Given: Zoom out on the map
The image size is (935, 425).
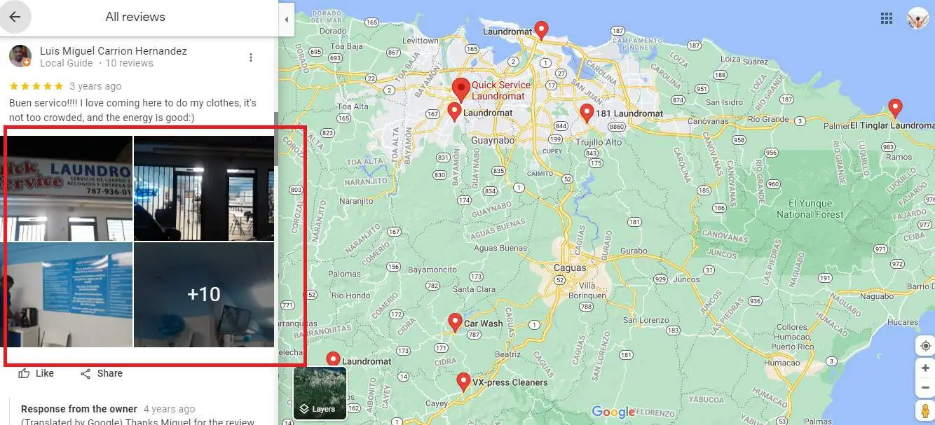Looking at the screenshot, I should tap(925, 387).
